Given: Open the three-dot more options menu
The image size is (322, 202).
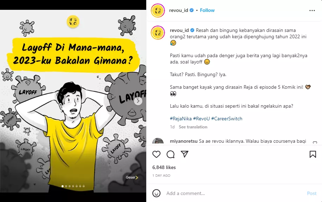Looking at the screenshot, I should coord(312,11).
